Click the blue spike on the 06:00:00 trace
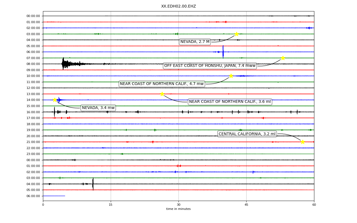The image size is (357, 223). [223, 52]
